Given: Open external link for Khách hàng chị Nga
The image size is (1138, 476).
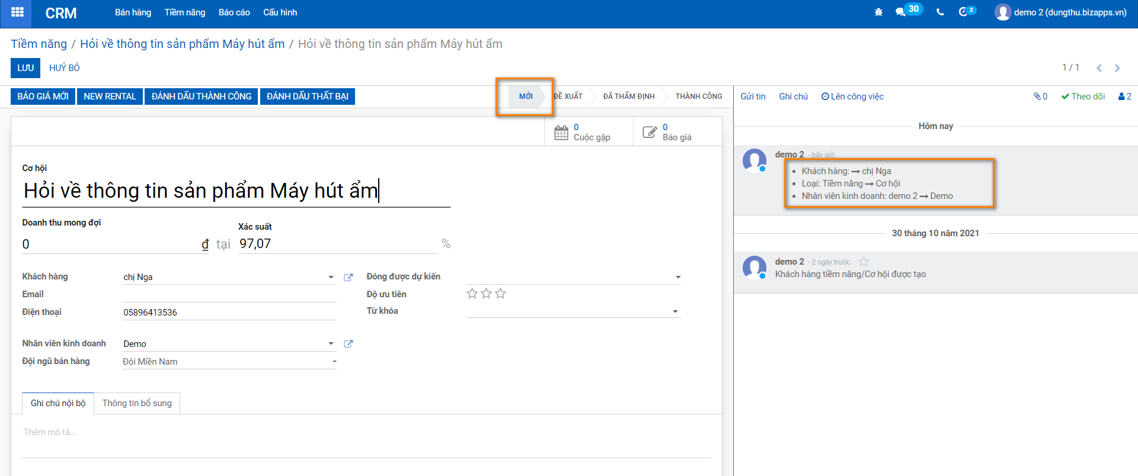Looking at the screenshot, I should click(349, 277).
